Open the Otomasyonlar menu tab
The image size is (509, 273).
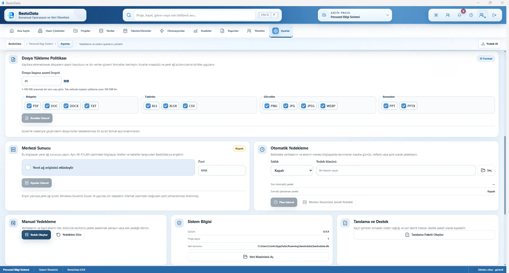(172, 31)
